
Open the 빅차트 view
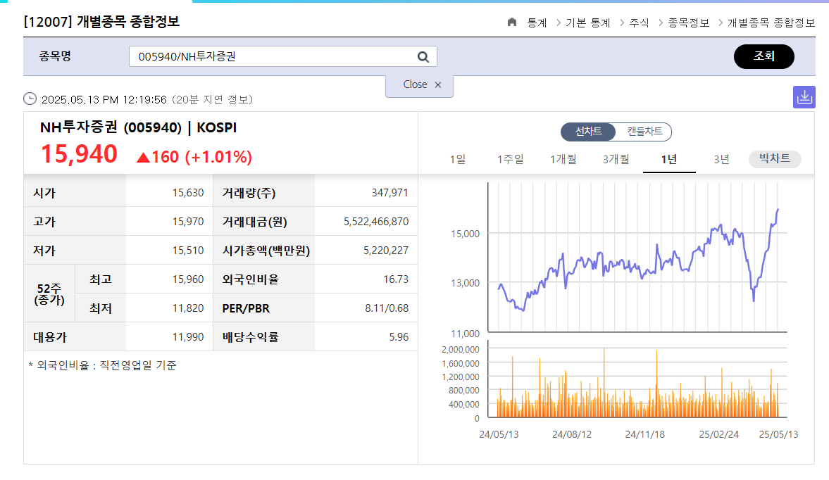tap(775, 159)
